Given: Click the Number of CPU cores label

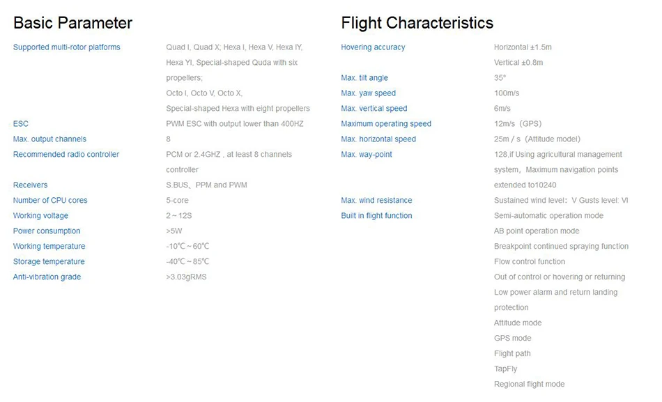Looking at the screenshot, I should 50,200.
